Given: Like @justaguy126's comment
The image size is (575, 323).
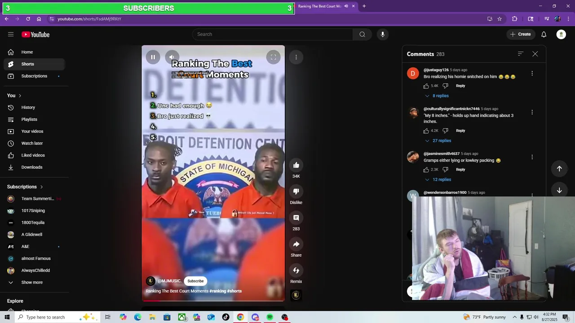Looking at the screenshot, I should 426,86.
